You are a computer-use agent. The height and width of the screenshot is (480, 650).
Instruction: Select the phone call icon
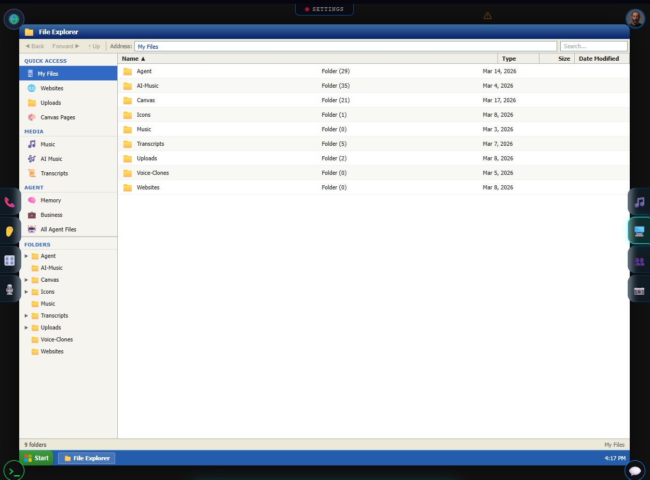(x=10, y=202)
